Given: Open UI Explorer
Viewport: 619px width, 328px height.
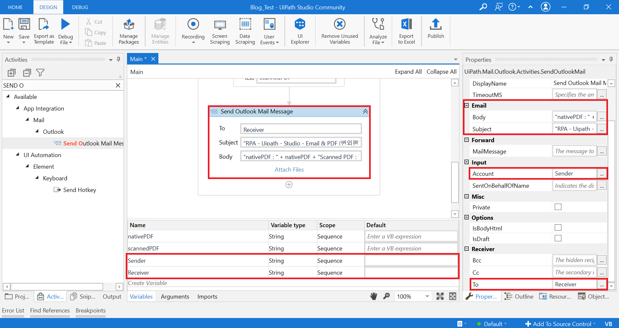Looking at the screenshot, I should pyautogui.click(x=300, y=31).
